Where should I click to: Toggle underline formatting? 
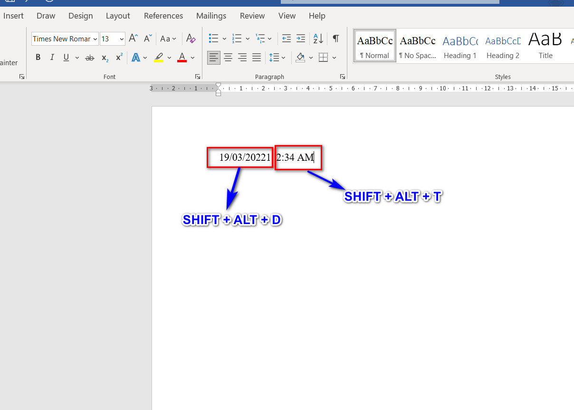click(x=66, y=58)
